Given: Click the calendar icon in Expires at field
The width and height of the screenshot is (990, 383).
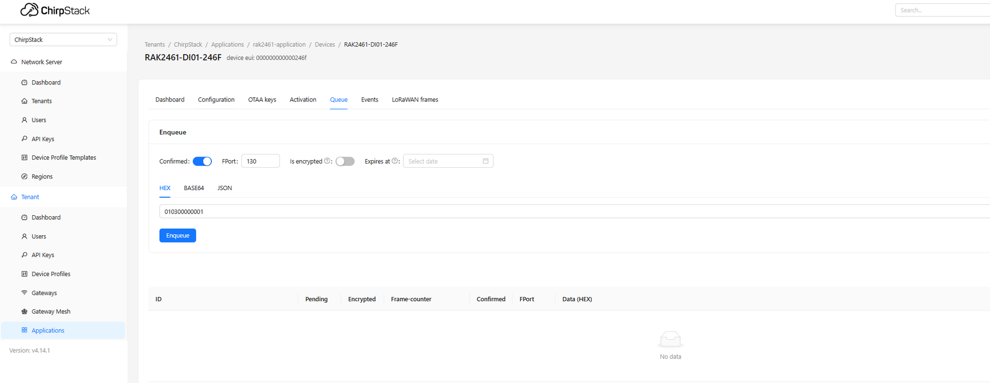Looking at the screenshot, I should click(485, 161).
